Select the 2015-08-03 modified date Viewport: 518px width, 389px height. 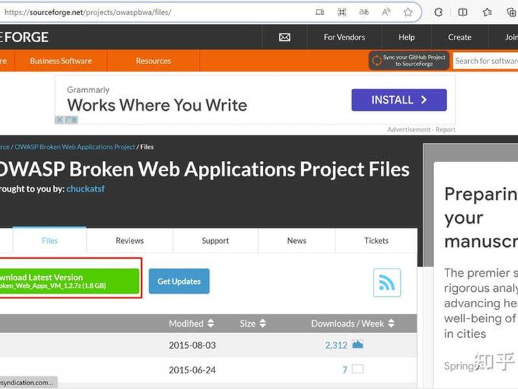pos(192,346)
